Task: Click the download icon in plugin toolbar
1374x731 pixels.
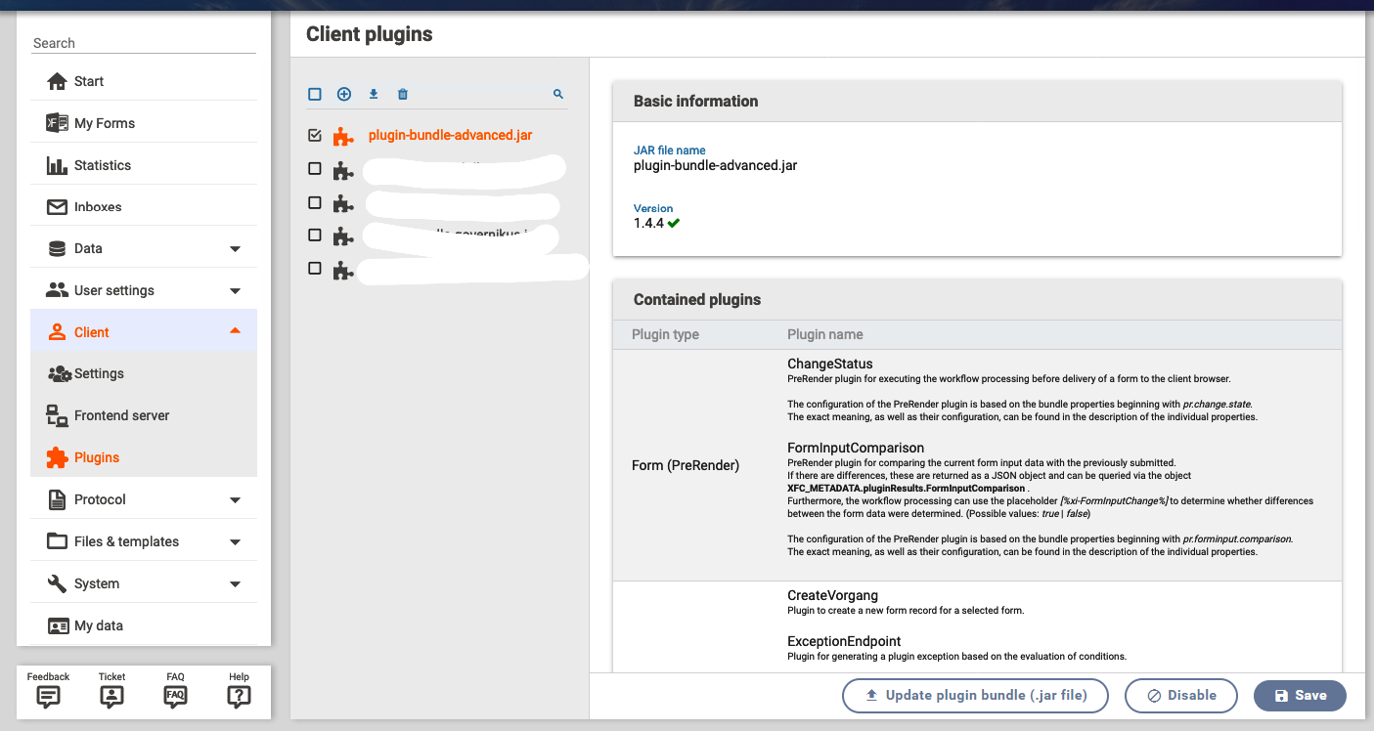Action: coord(374,95)
